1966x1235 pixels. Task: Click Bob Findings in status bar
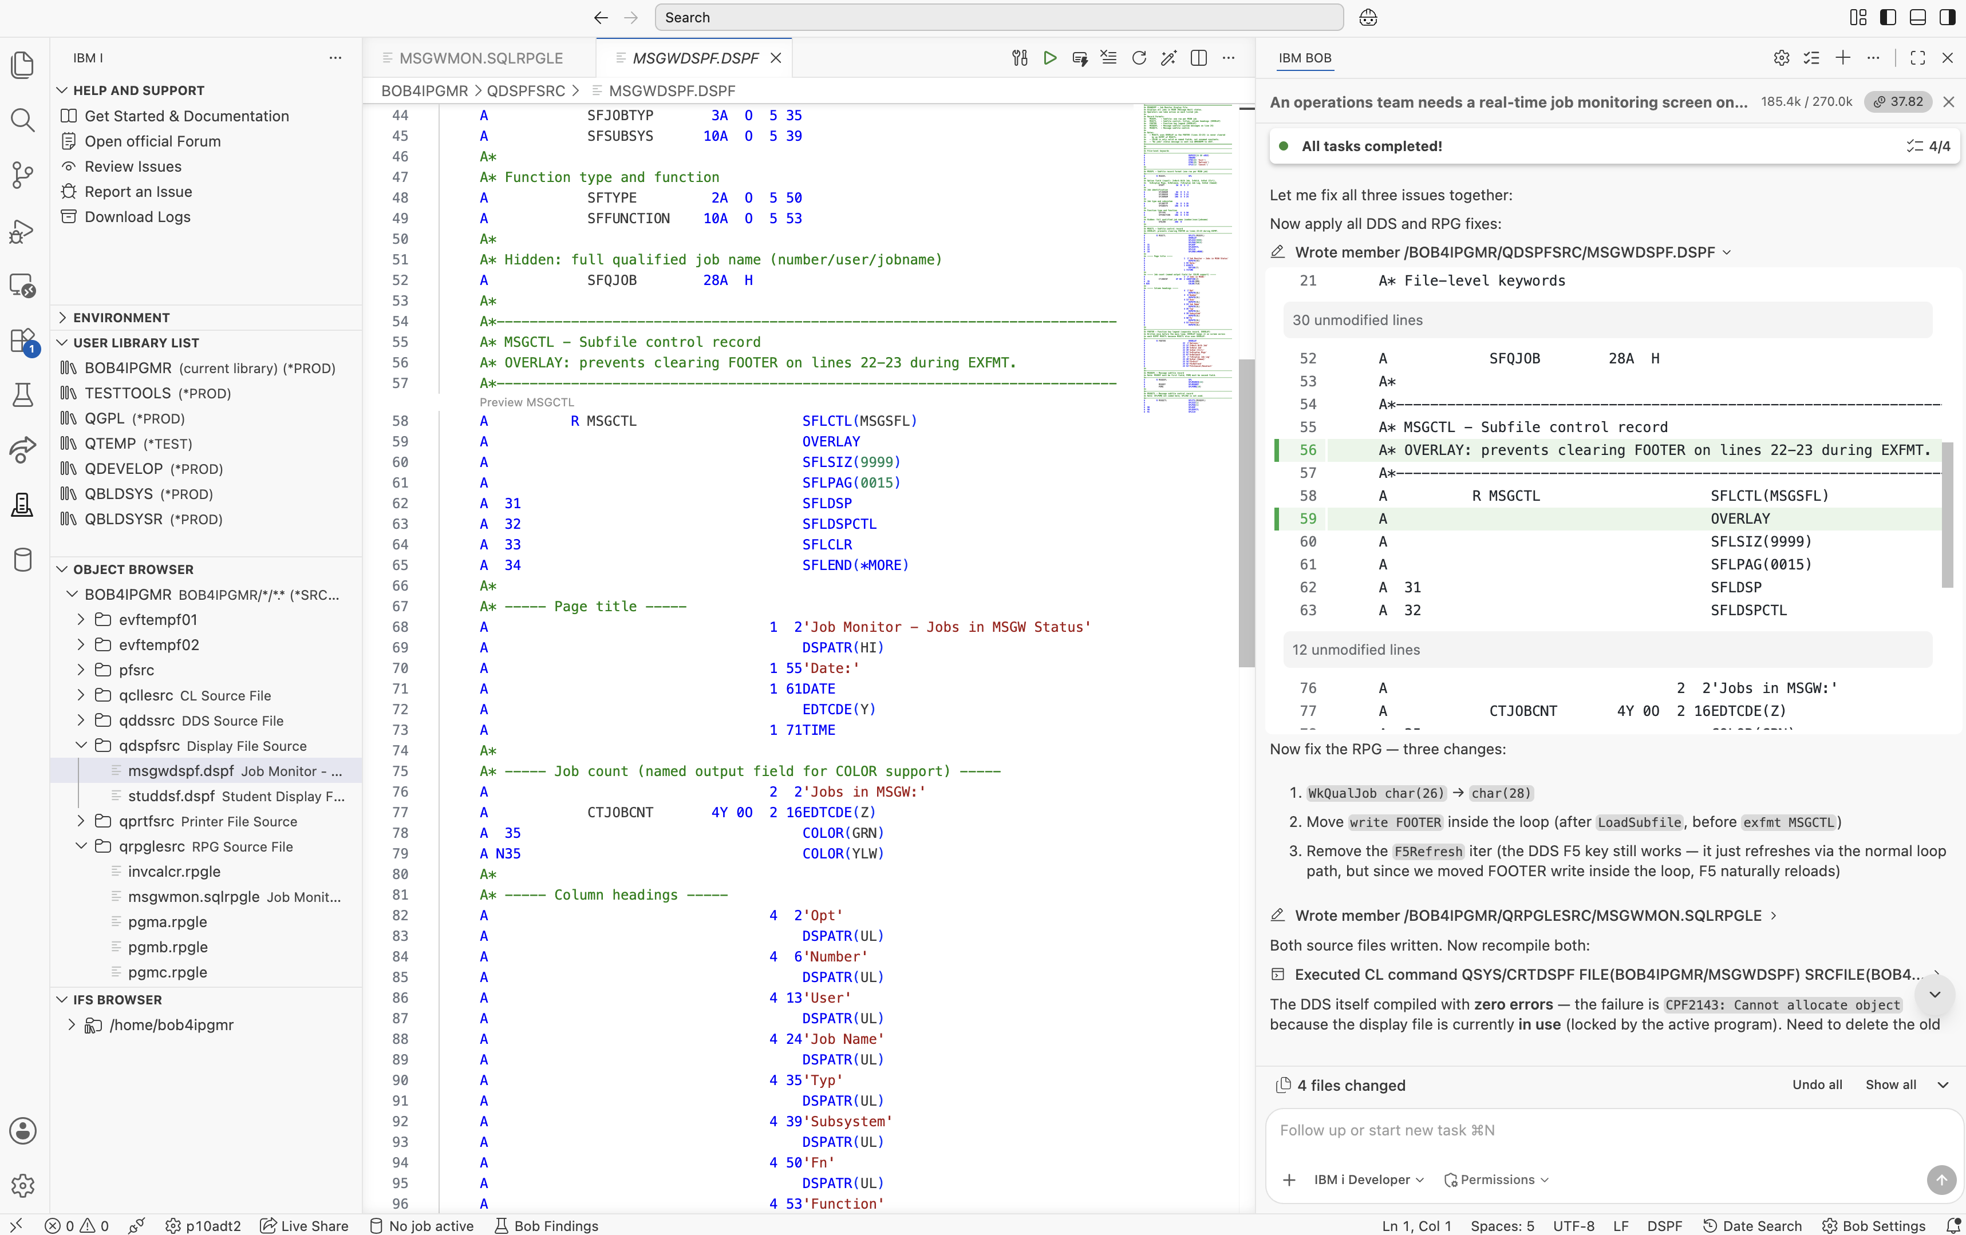(x=546, y=1225)
